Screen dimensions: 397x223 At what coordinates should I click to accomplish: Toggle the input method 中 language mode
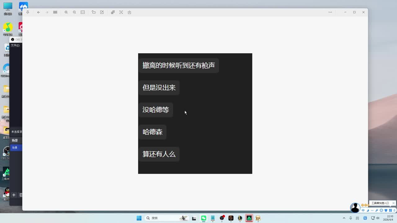(x=363, y=211)
